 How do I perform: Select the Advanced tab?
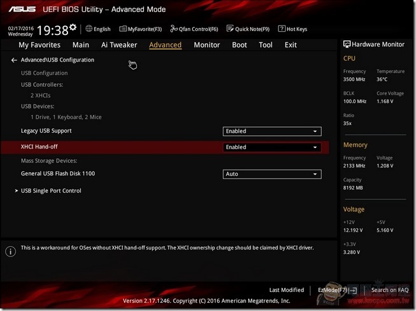coord(165,45)
